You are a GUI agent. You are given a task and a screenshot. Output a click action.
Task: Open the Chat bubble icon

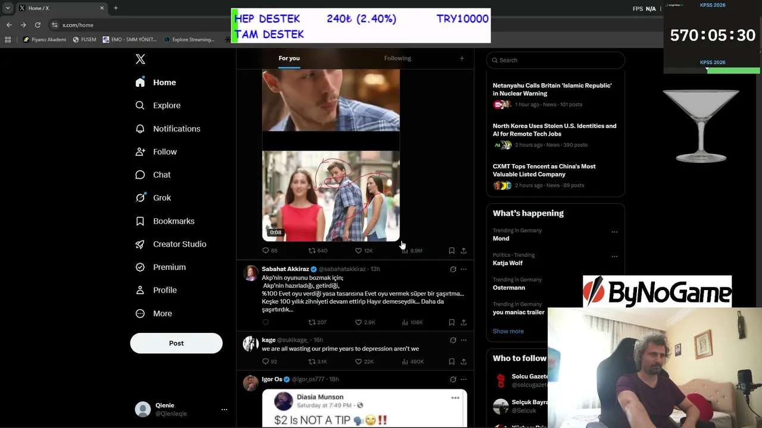coord(140,175)
